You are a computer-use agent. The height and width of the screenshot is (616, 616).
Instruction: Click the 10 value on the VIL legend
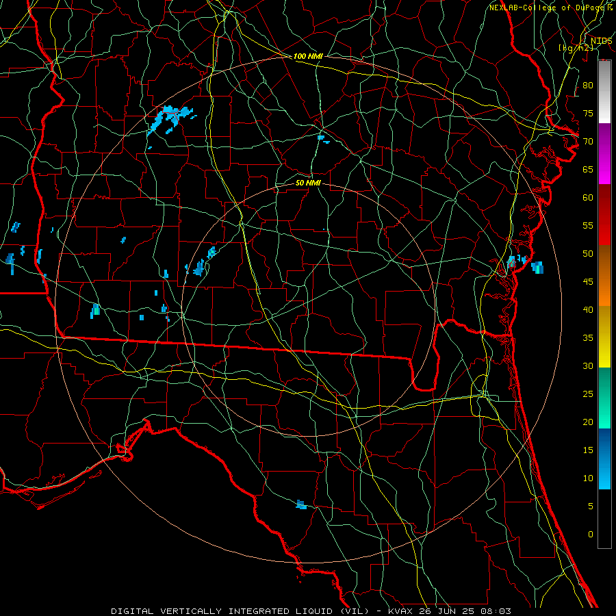pos(588,478)
